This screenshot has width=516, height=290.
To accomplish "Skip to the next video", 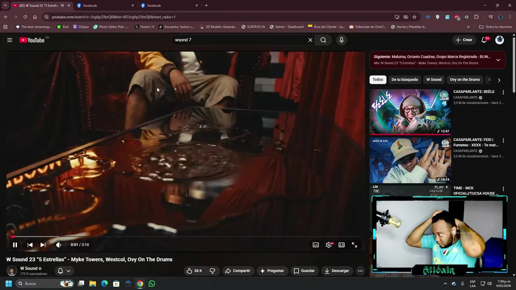I will [x=43, y=245].
